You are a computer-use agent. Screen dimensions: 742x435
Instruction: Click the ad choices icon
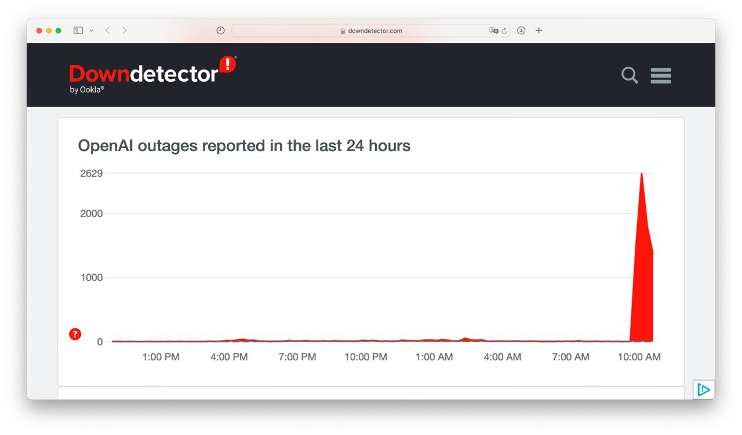coord(704,390)
